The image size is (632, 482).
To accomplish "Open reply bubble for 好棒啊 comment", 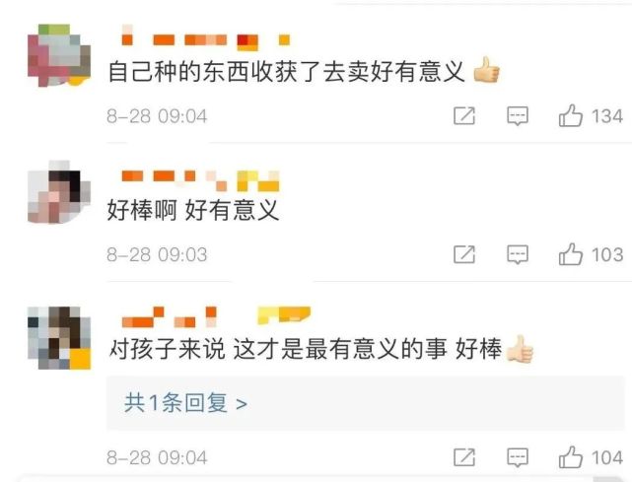I will [518, 255].
